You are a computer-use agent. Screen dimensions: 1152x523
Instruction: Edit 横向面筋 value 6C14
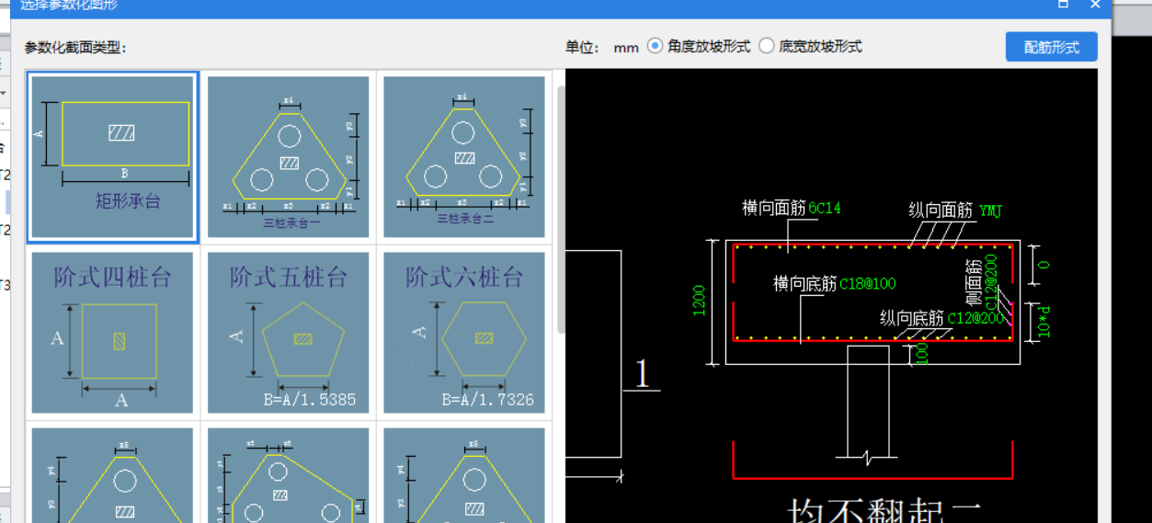point(825,209)
